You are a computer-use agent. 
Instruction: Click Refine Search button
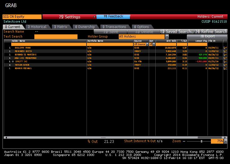[x=211, y=31]
